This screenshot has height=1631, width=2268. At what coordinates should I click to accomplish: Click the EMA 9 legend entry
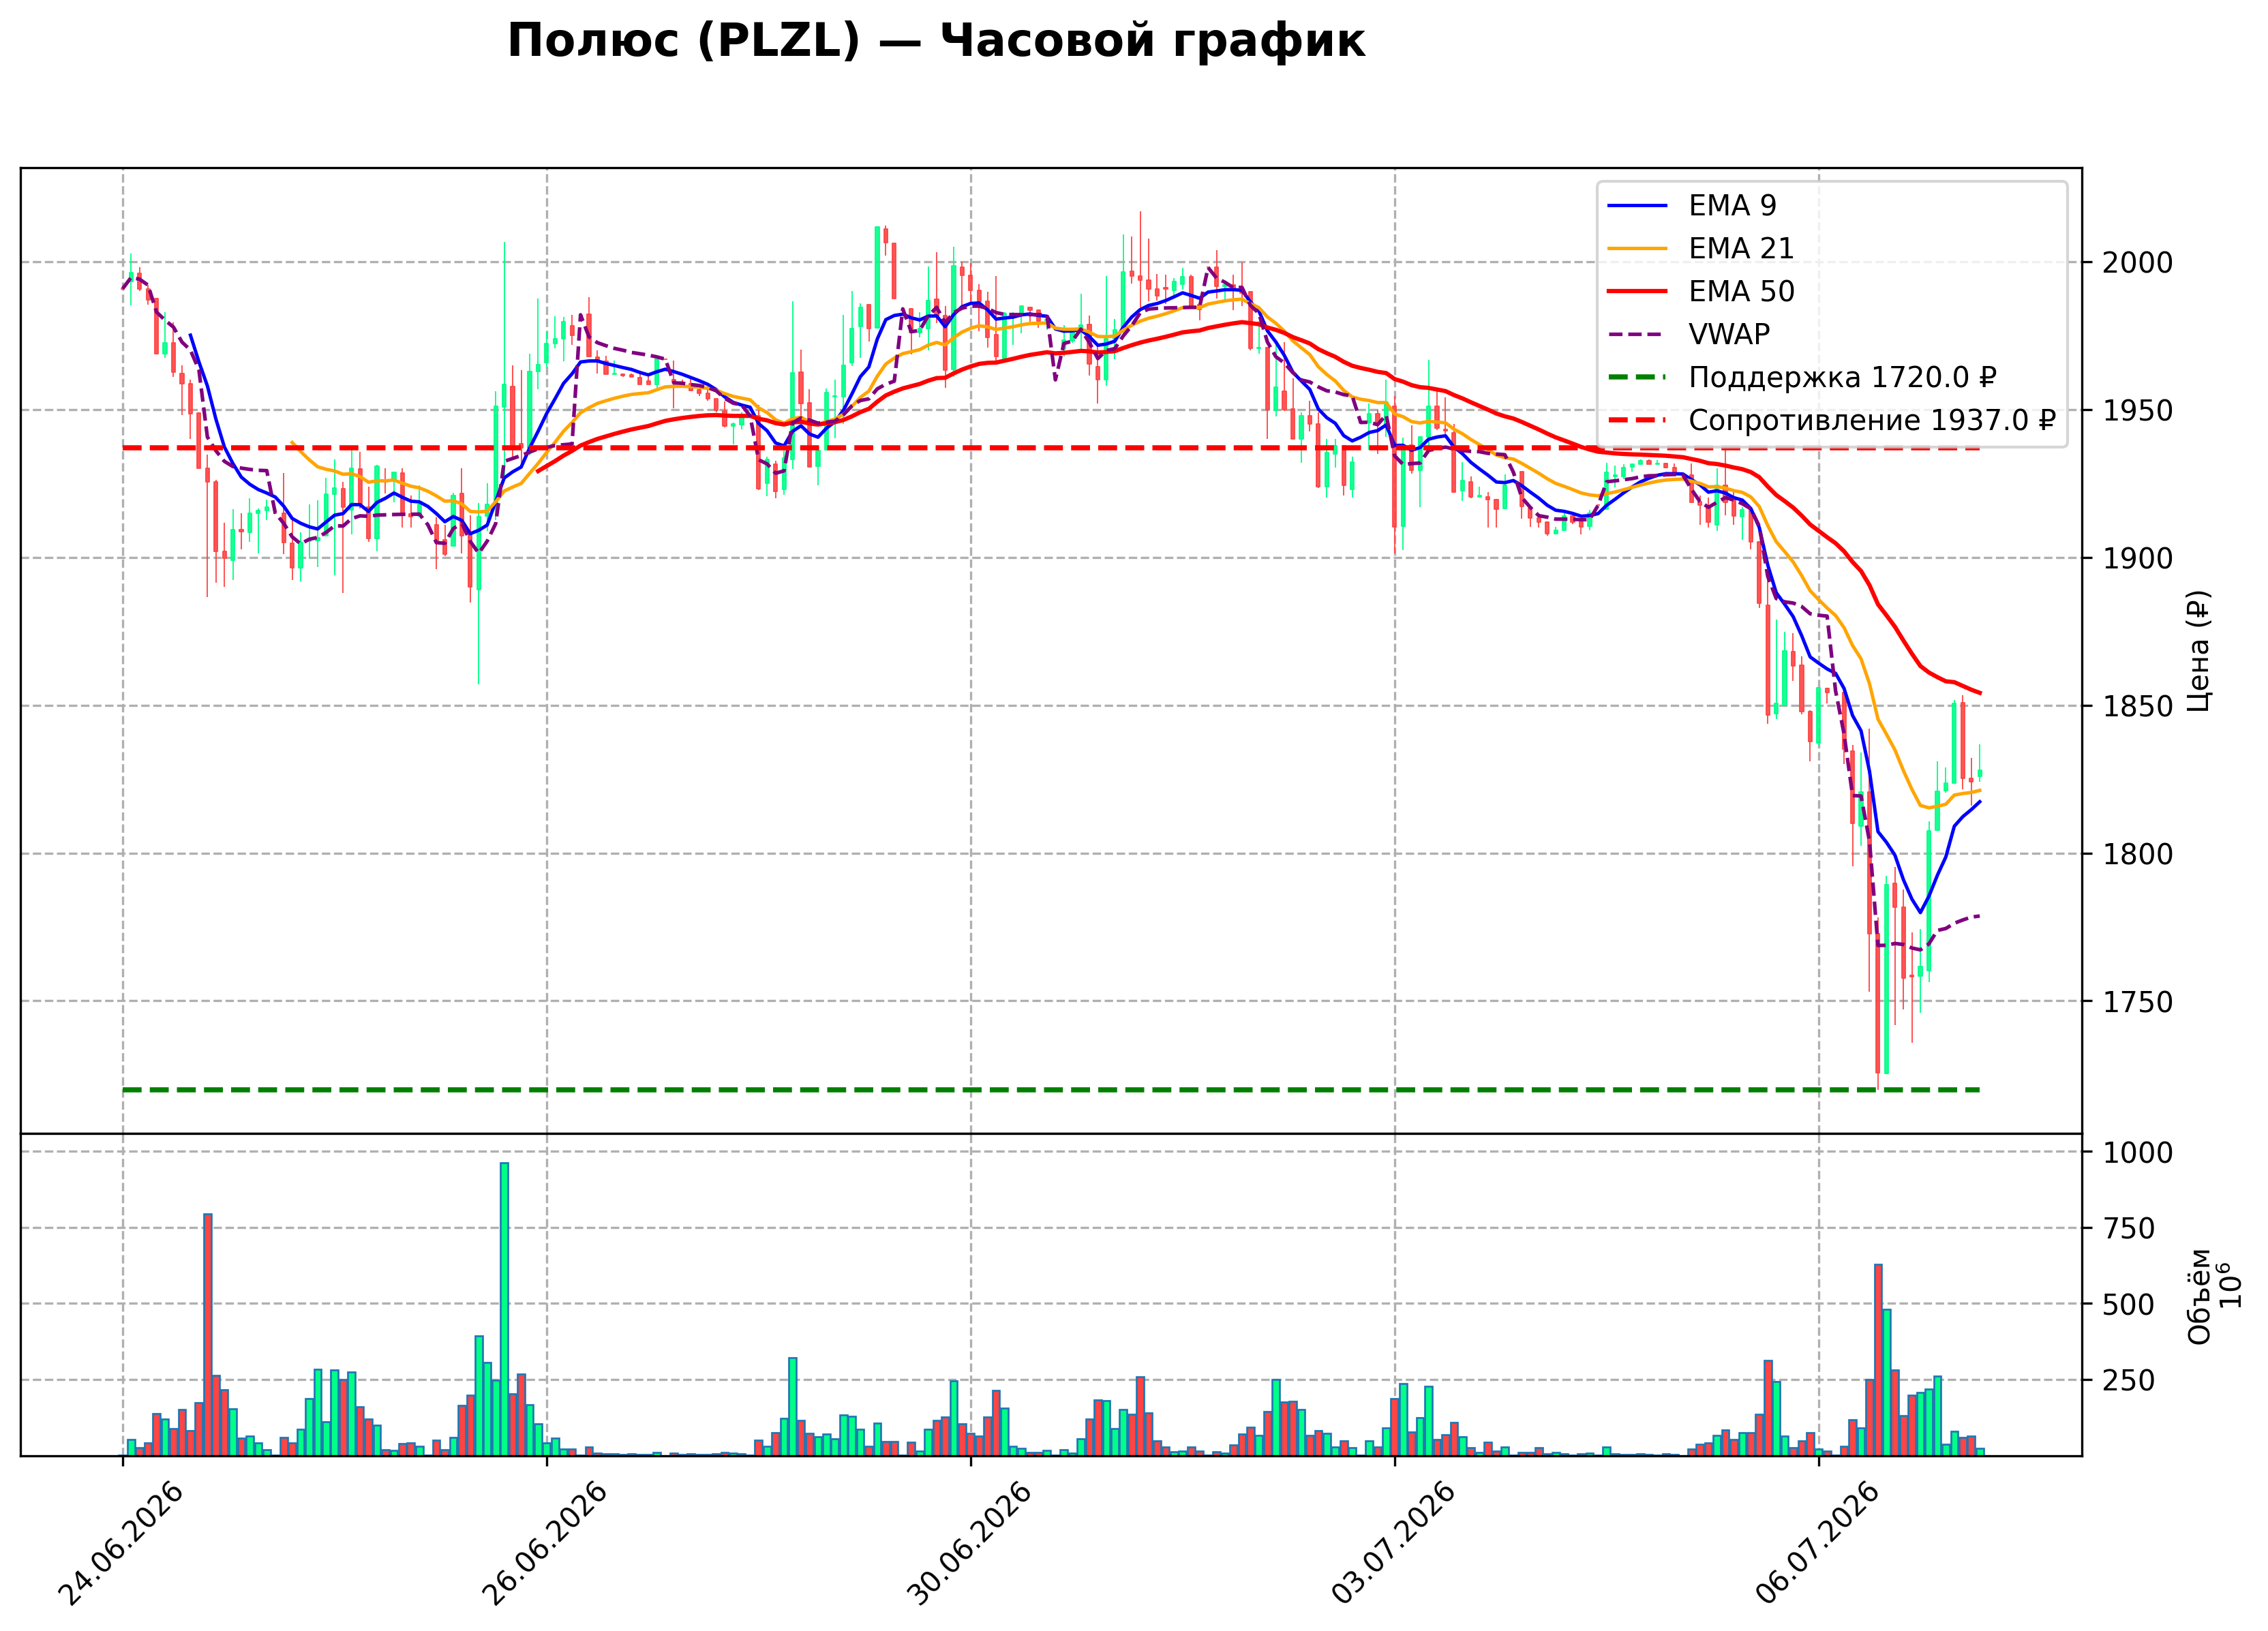(1691, 206)
